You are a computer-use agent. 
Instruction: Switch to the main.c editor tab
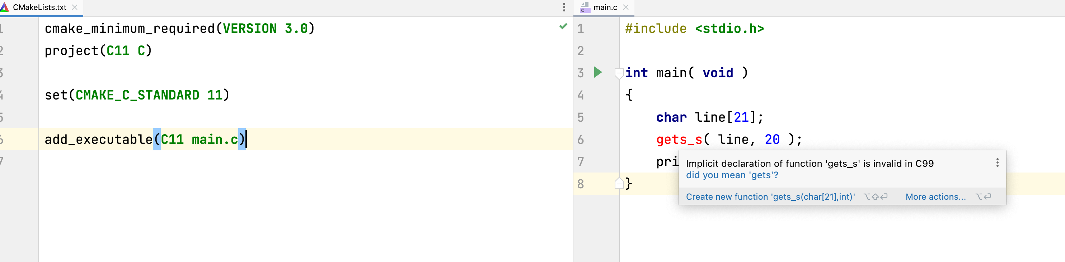[605, 8]
